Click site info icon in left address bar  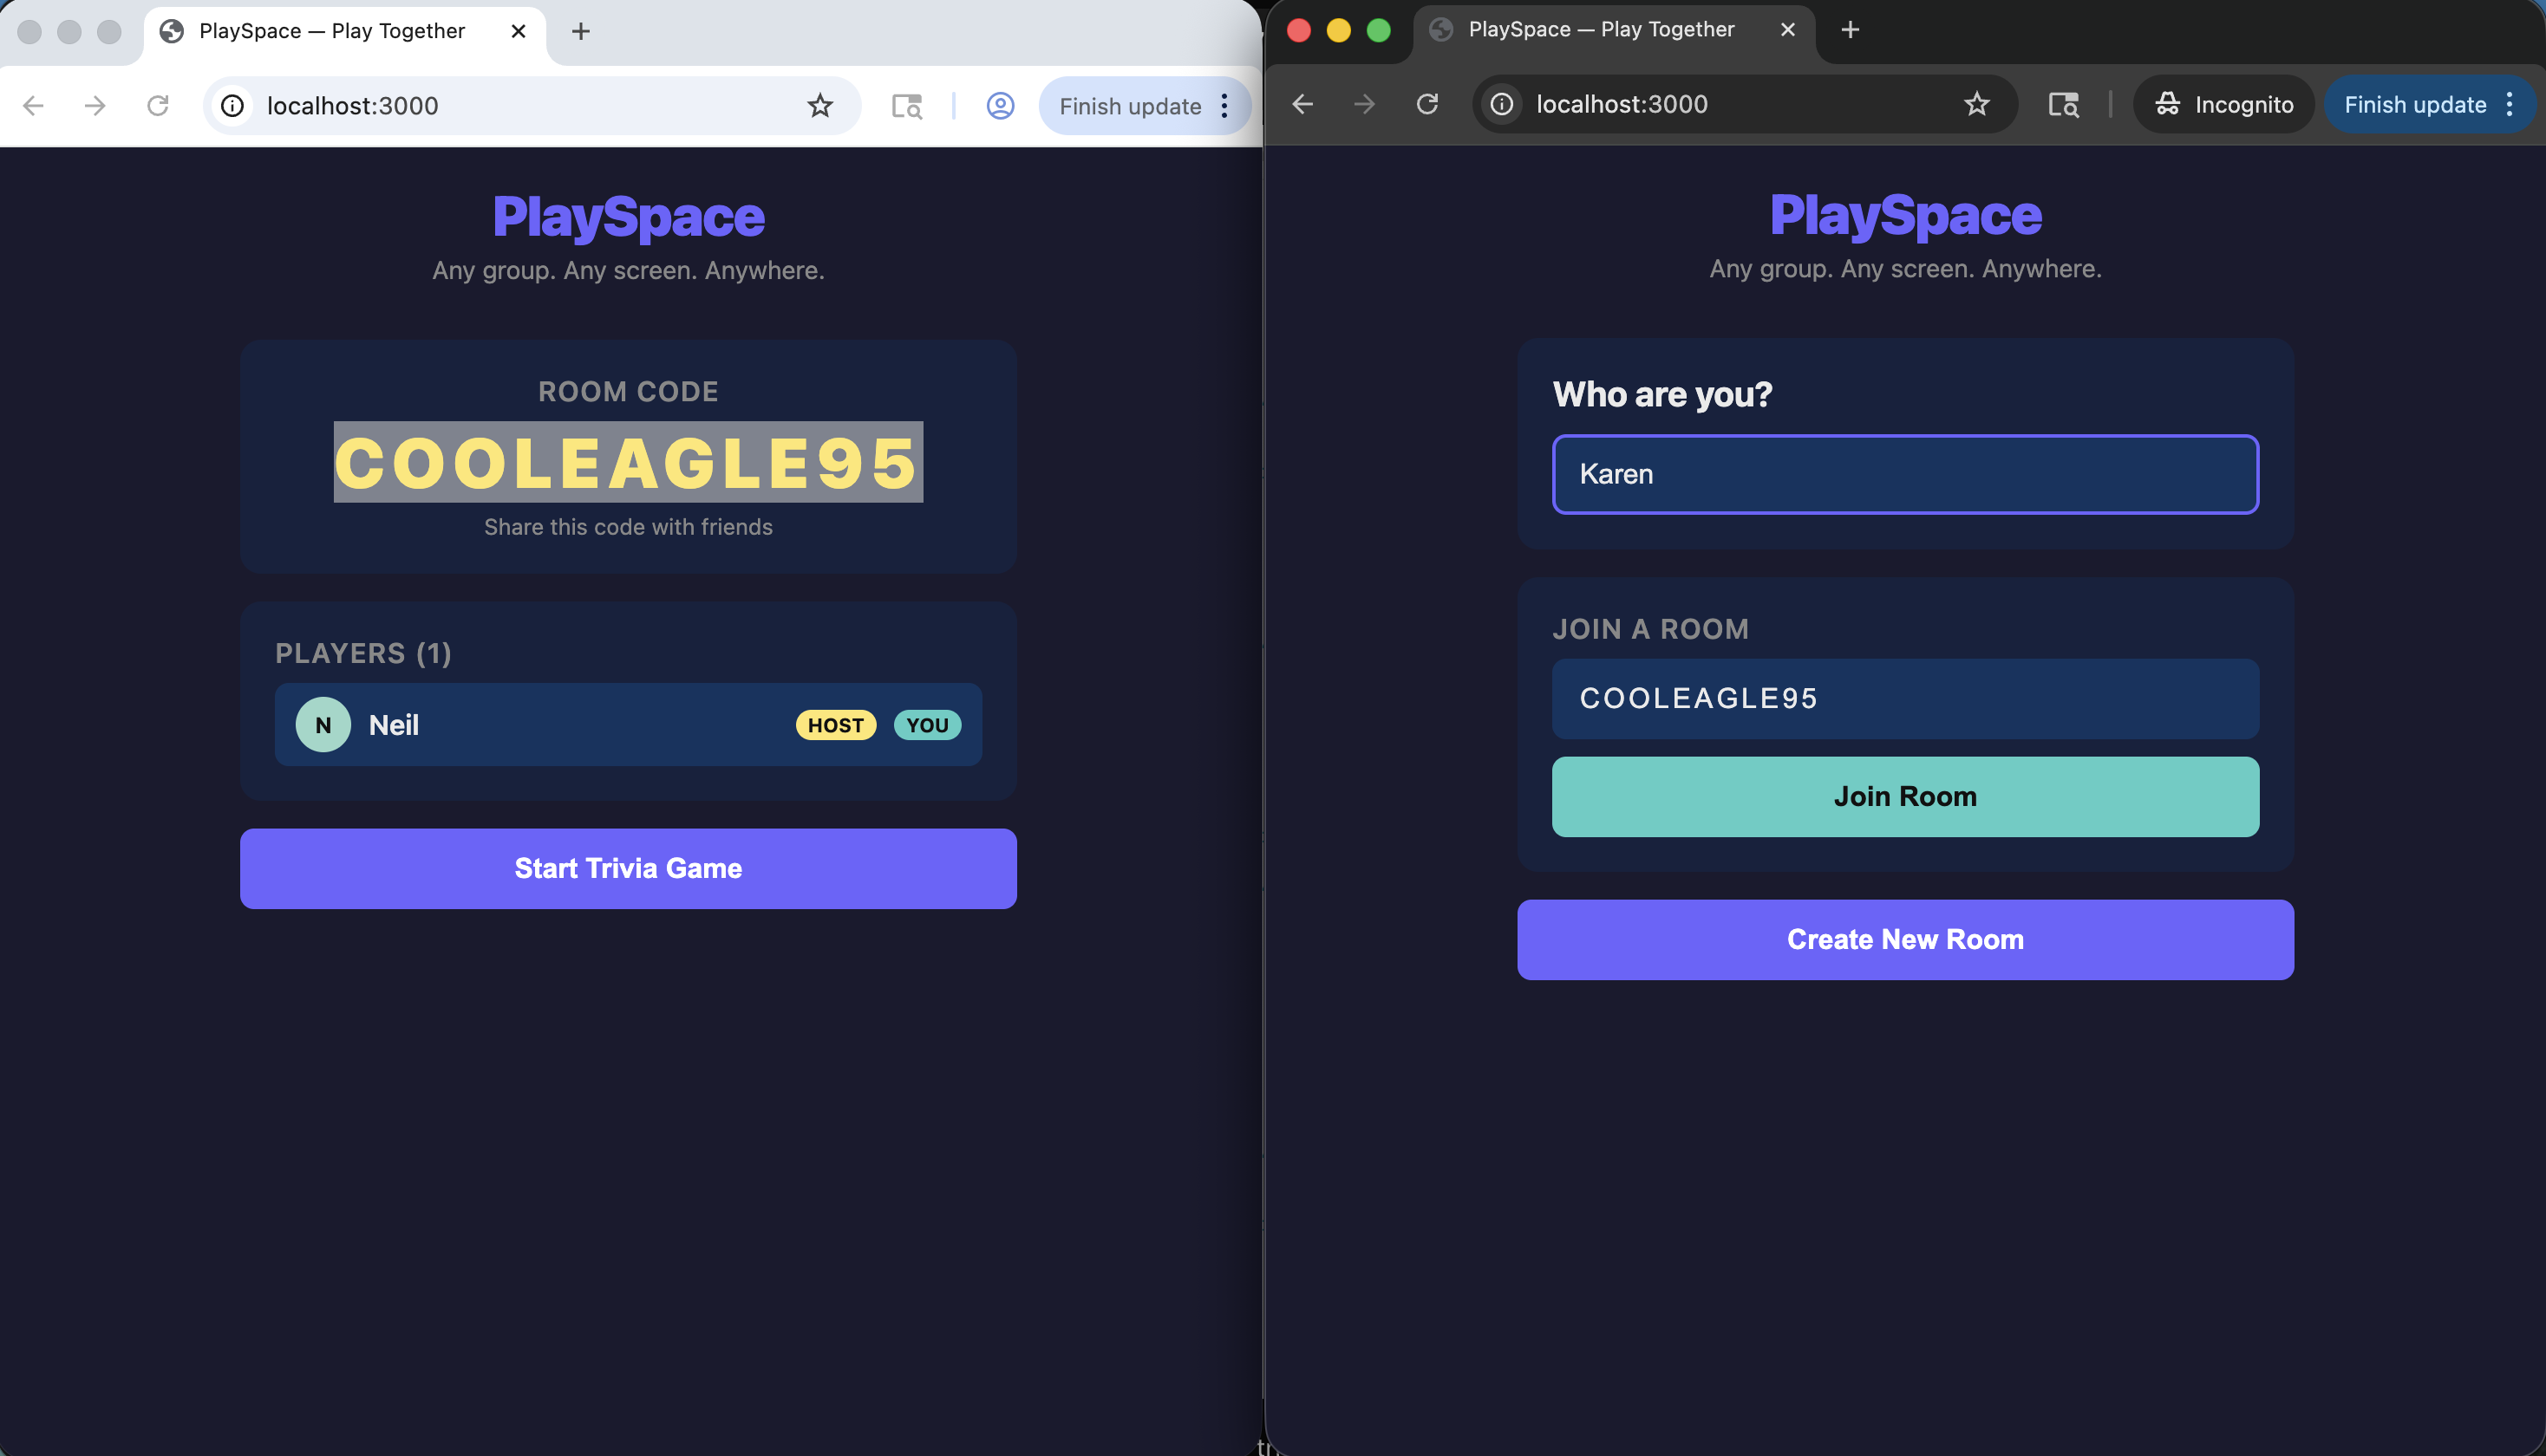[x=232, y=106]
